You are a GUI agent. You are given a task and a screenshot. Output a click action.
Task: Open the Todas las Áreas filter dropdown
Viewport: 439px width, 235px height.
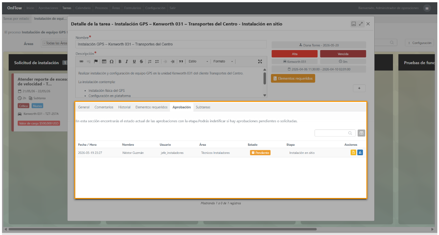[x=55, y=43]
